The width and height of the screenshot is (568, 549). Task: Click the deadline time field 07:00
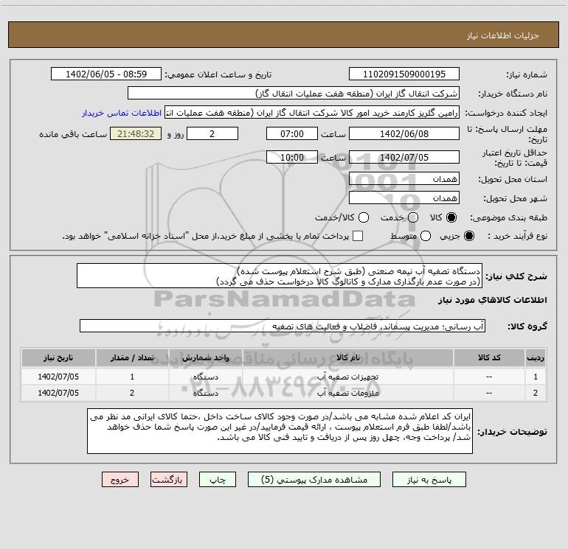point(292,133)
